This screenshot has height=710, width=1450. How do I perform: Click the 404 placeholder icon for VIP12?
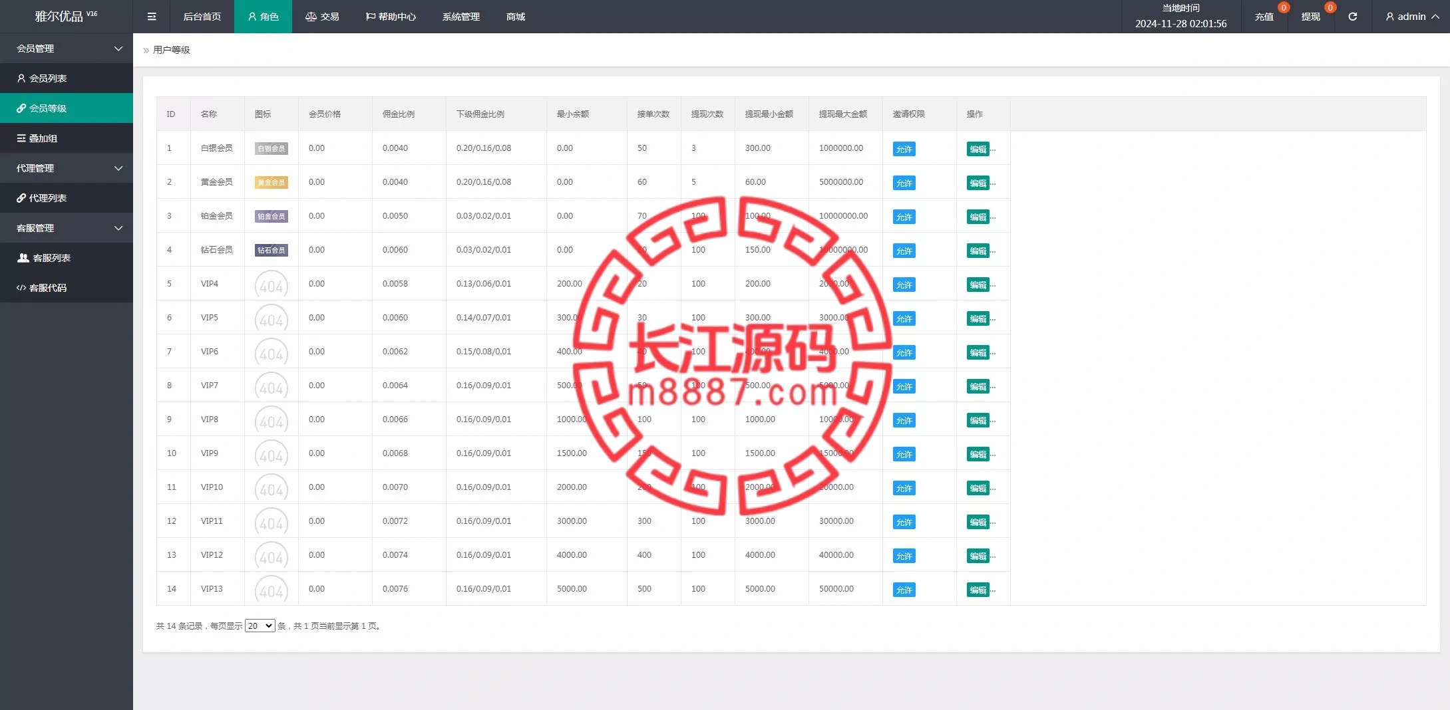[272, 555]
